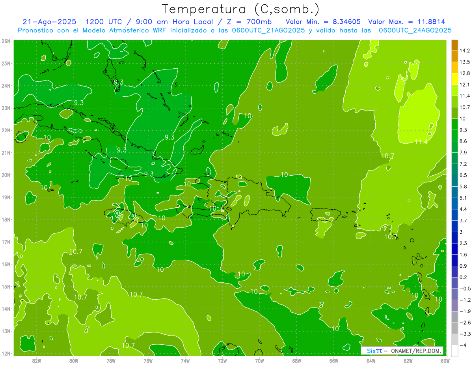Select the "0600UTC_24AGO2025" valid-until time
473x366 pixels.
(x=415, y=30)
